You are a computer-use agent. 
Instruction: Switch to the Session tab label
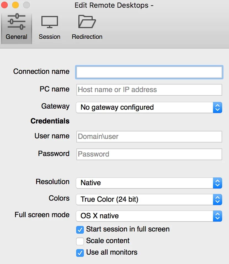coord(50,37)
